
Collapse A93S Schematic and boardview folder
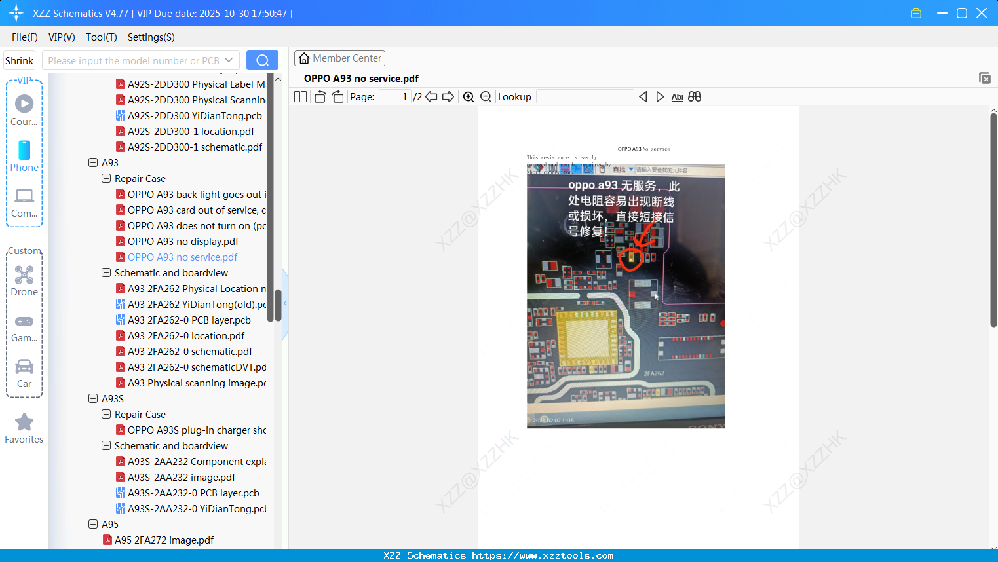[106, 445]
